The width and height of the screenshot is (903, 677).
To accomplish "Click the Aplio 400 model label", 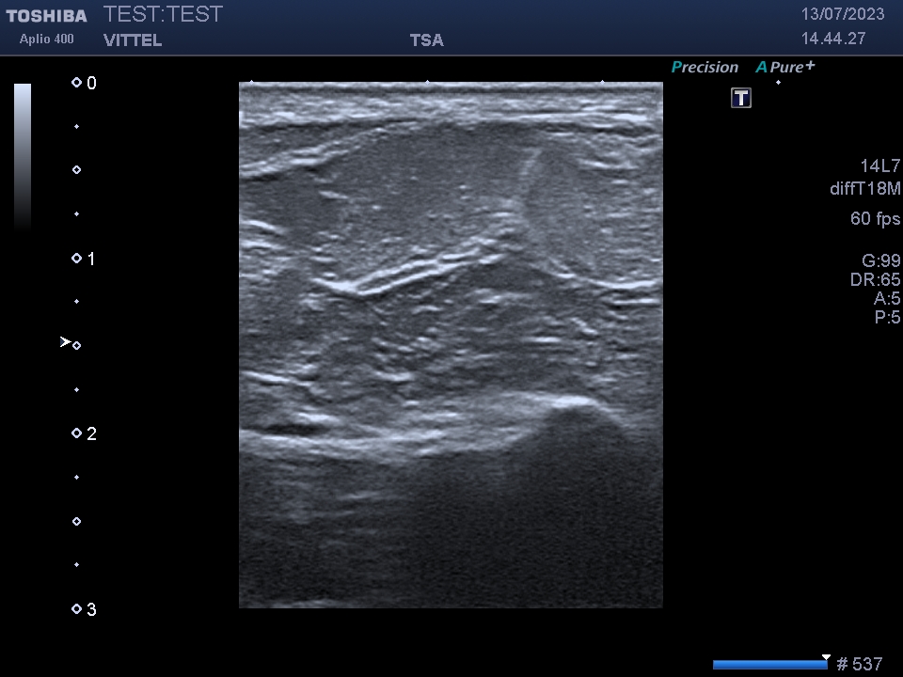I will coord(45,39).
